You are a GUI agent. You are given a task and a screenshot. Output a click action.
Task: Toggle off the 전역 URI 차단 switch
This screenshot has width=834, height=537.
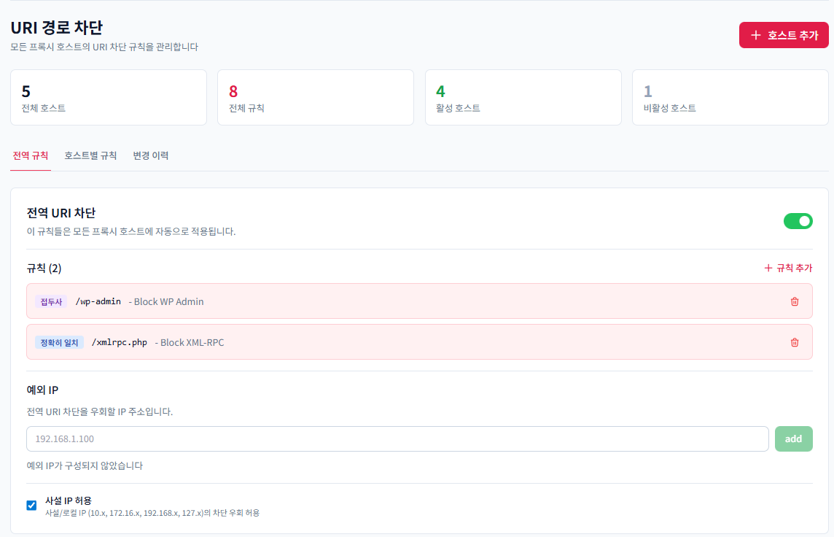[798, 220]
